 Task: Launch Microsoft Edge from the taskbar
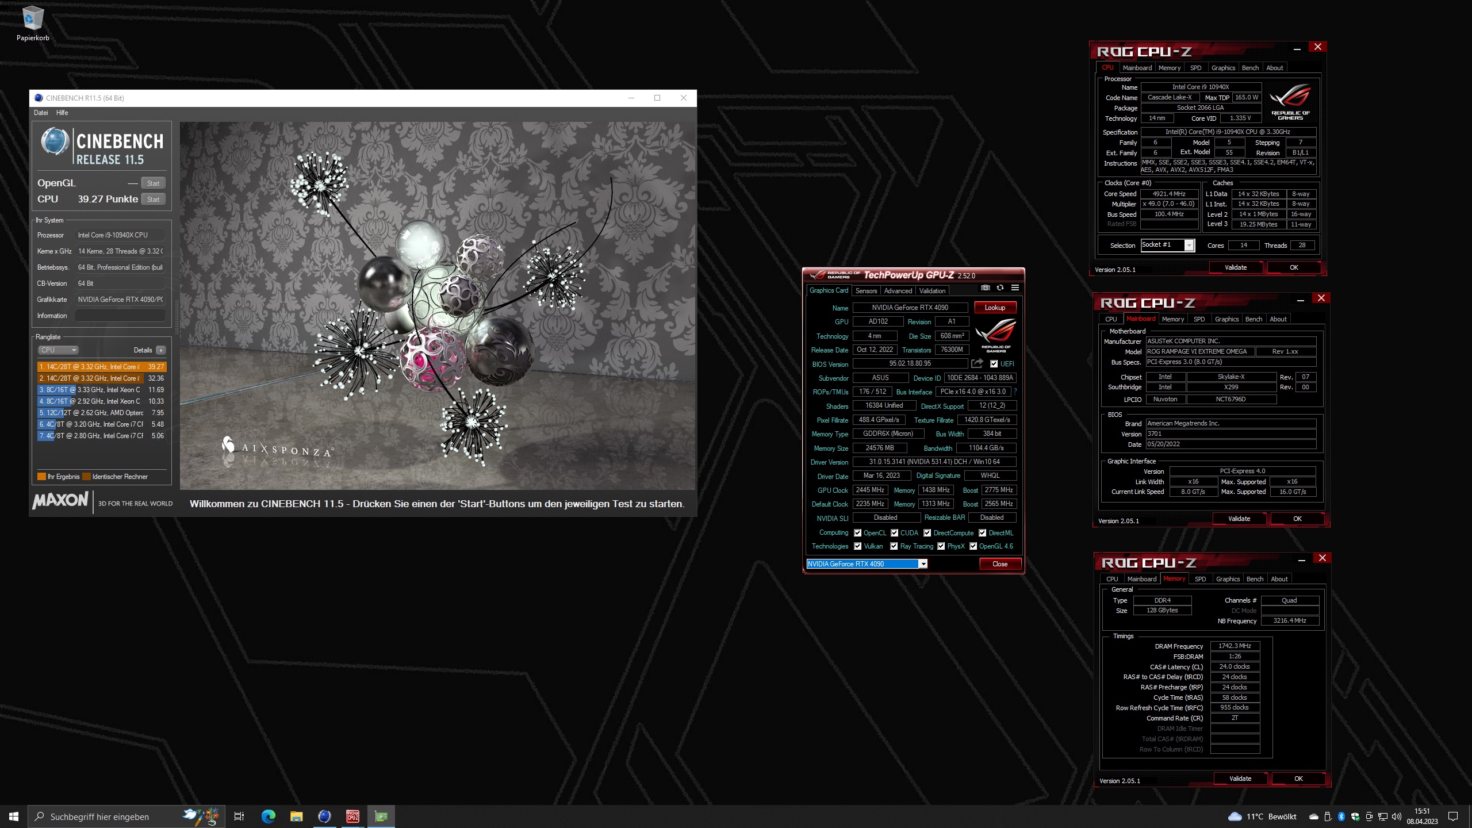click(268, 816)
